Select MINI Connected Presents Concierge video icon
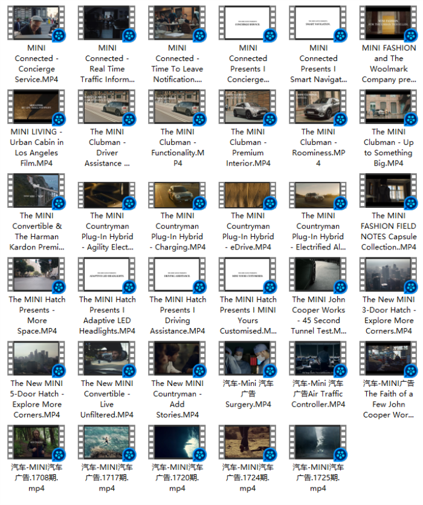The height and width of the screenshot is (505, 423). (247, 23)
